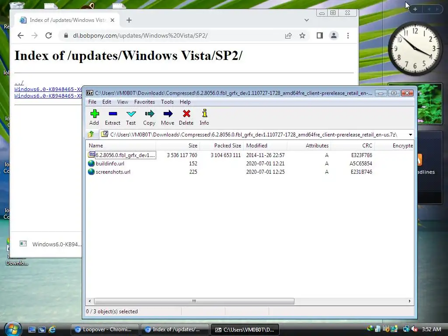Follow the parent directory ../ link

click(x=19, y=83)
